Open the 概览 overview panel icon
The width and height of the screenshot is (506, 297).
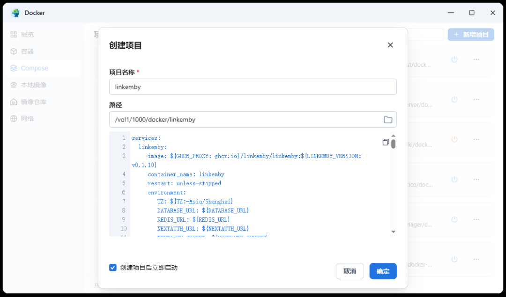click(x=13, y=34)
